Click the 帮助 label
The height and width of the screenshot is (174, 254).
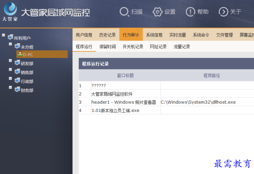tap(203, 12)
